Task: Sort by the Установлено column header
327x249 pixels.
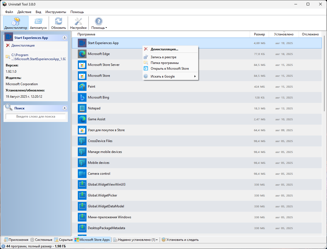Action: (284, 34)
